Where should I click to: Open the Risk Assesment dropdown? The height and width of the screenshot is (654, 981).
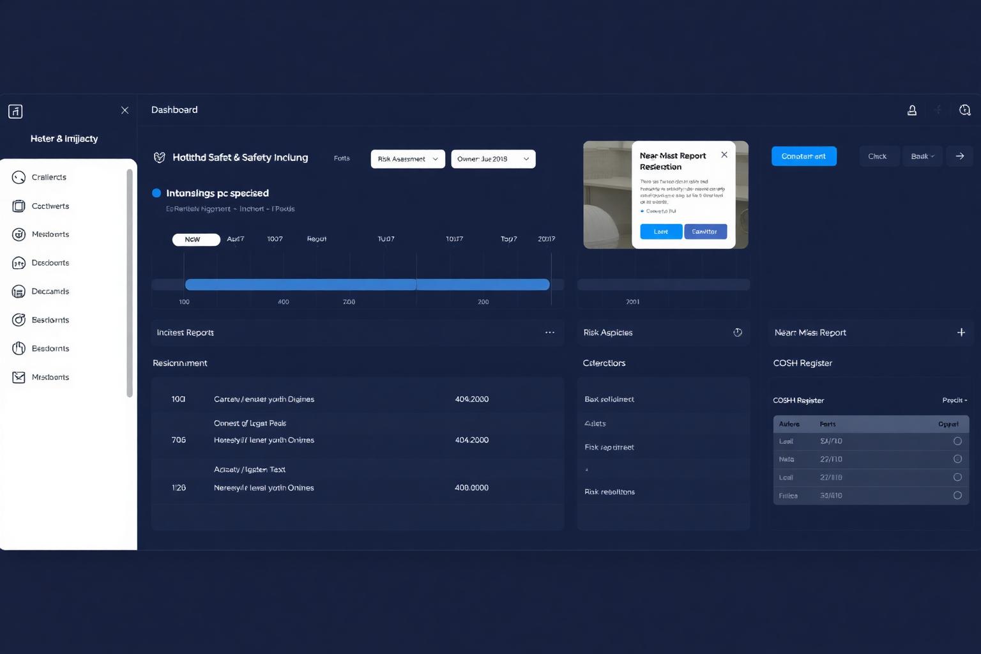click(x=407, y=159)
